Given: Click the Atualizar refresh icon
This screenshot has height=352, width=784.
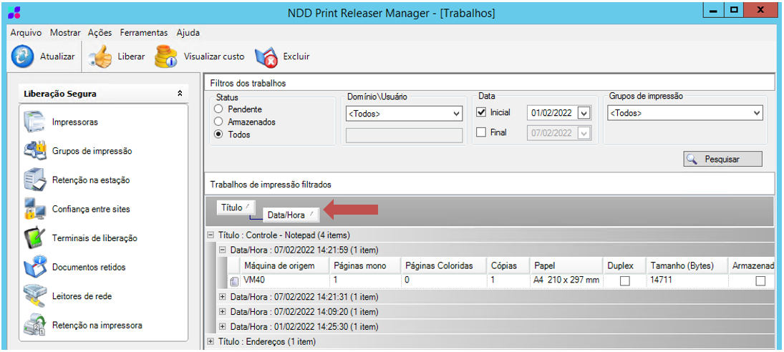Looking at the screenshot, I should tap(23, 57).
